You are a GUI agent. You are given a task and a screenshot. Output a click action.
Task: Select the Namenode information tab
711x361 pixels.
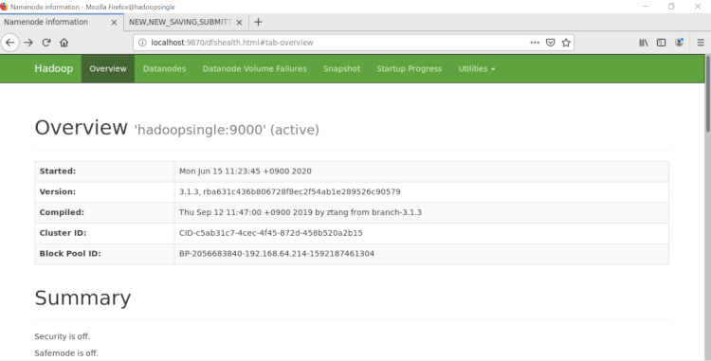tap(46, 22)
